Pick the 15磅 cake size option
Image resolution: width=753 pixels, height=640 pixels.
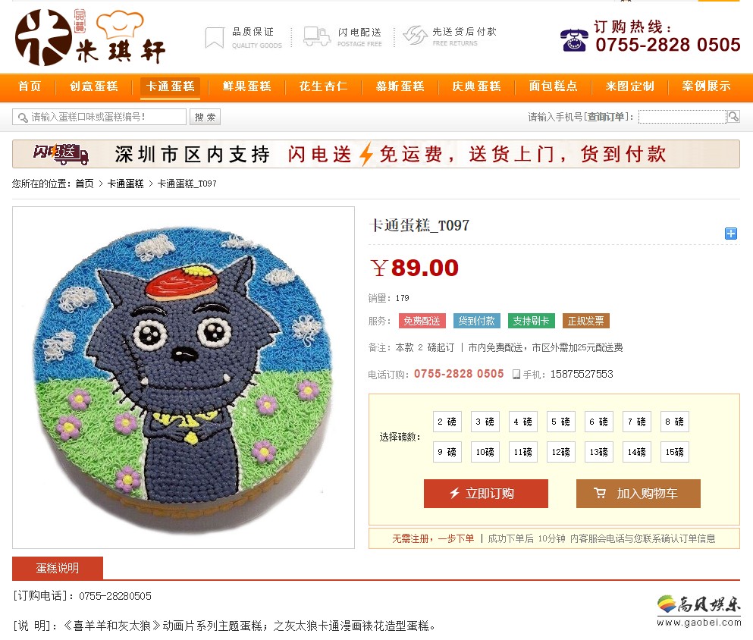675,452
